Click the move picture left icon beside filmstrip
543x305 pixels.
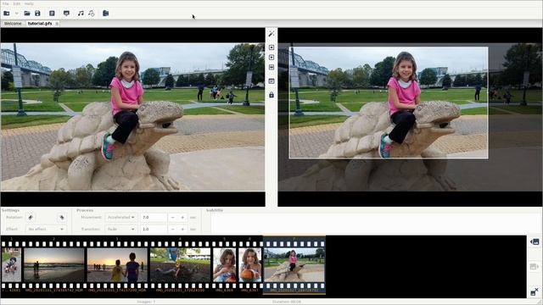point(535,242)
